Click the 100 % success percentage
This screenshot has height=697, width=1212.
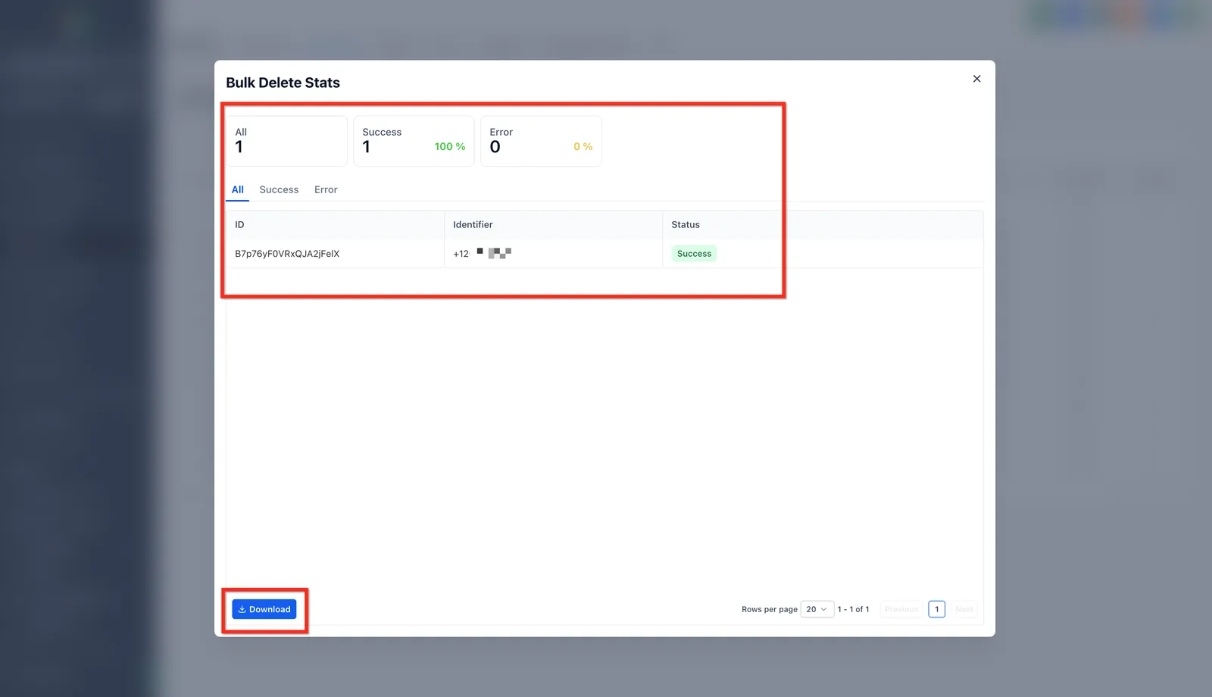pos(450,147)
